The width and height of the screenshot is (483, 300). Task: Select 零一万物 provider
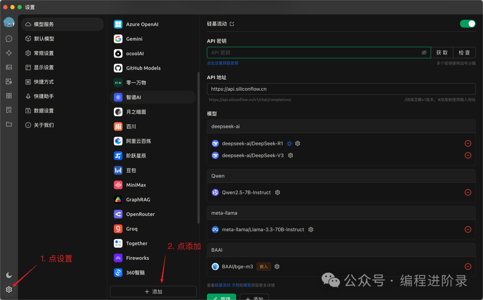click(x=153, y=83)
